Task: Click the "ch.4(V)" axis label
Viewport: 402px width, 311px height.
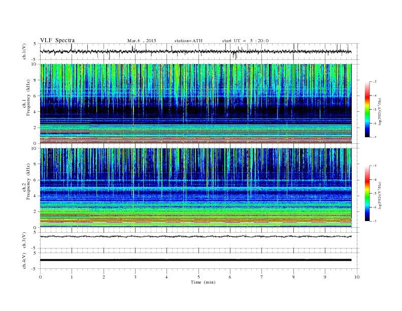Action: (24, 261)
